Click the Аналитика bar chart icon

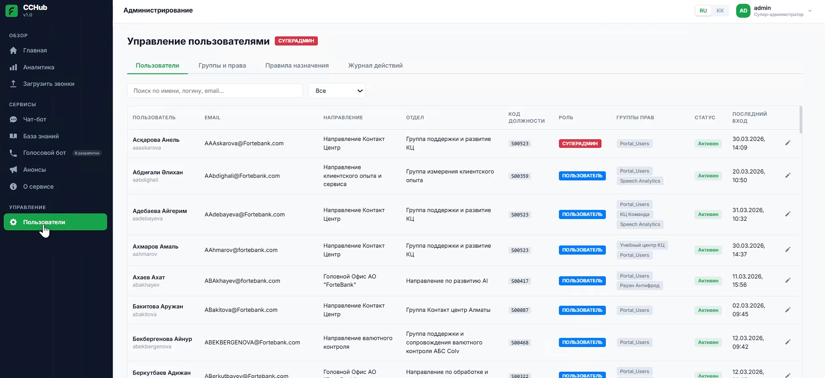coord(13,67)
